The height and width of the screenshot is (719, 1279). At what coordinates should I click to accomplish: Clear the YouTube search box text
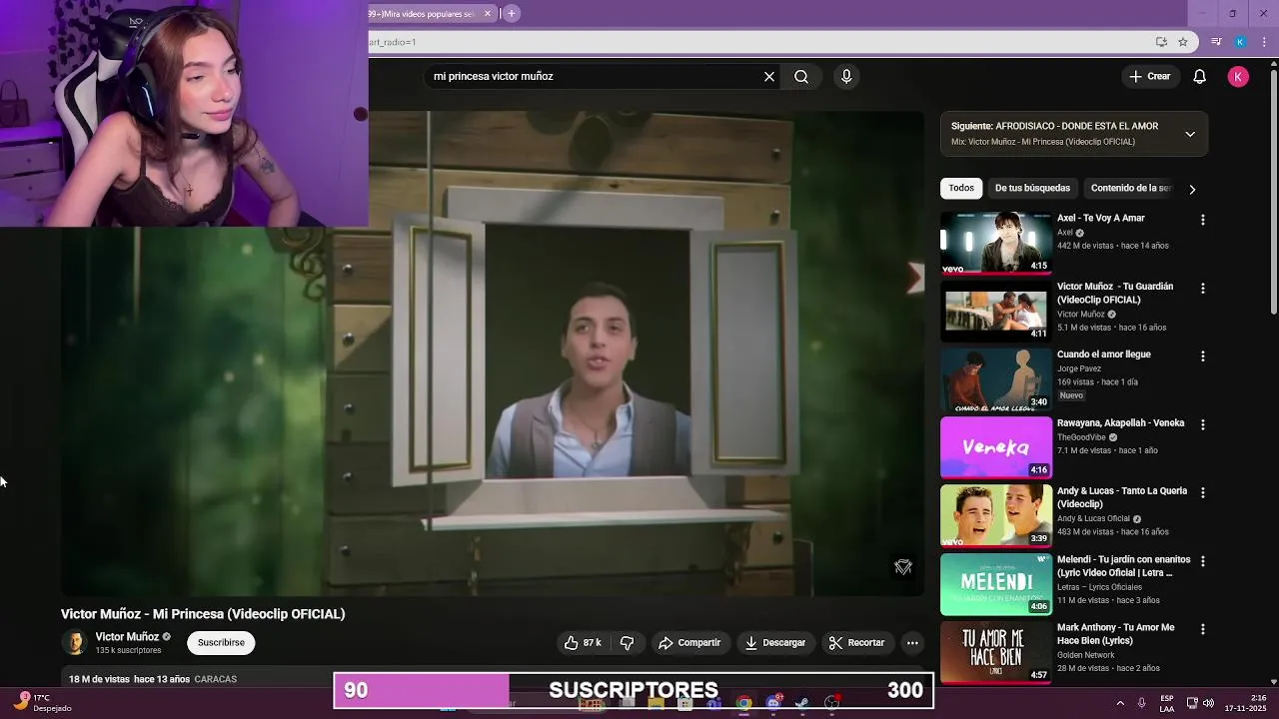tap(769, 76)
